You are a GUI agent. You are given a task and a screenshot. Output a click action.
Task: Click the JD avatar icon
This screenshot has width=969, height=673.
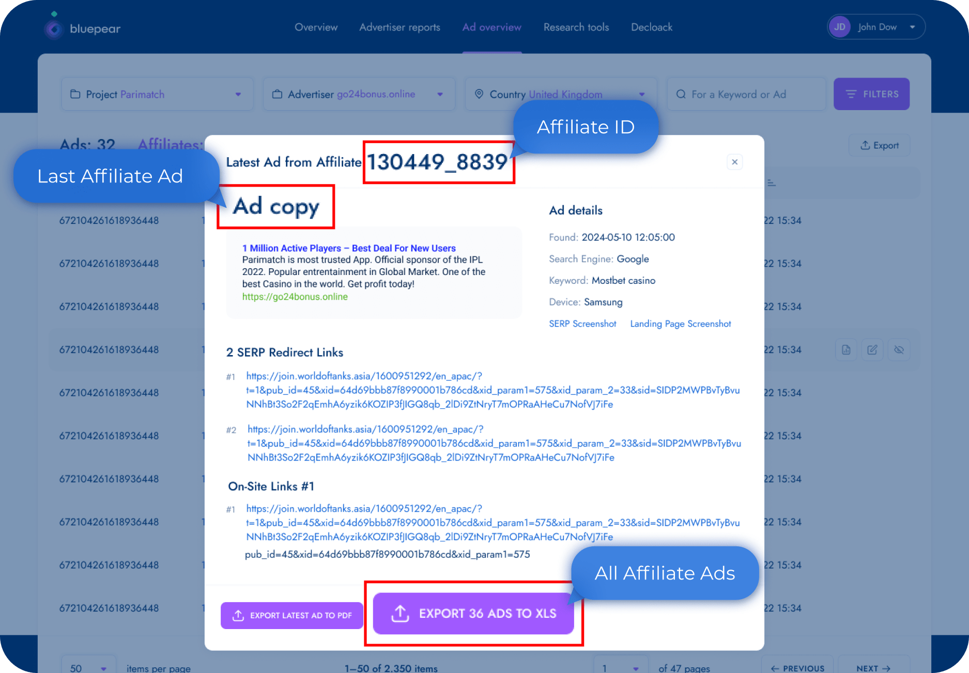tap(840, 27)
